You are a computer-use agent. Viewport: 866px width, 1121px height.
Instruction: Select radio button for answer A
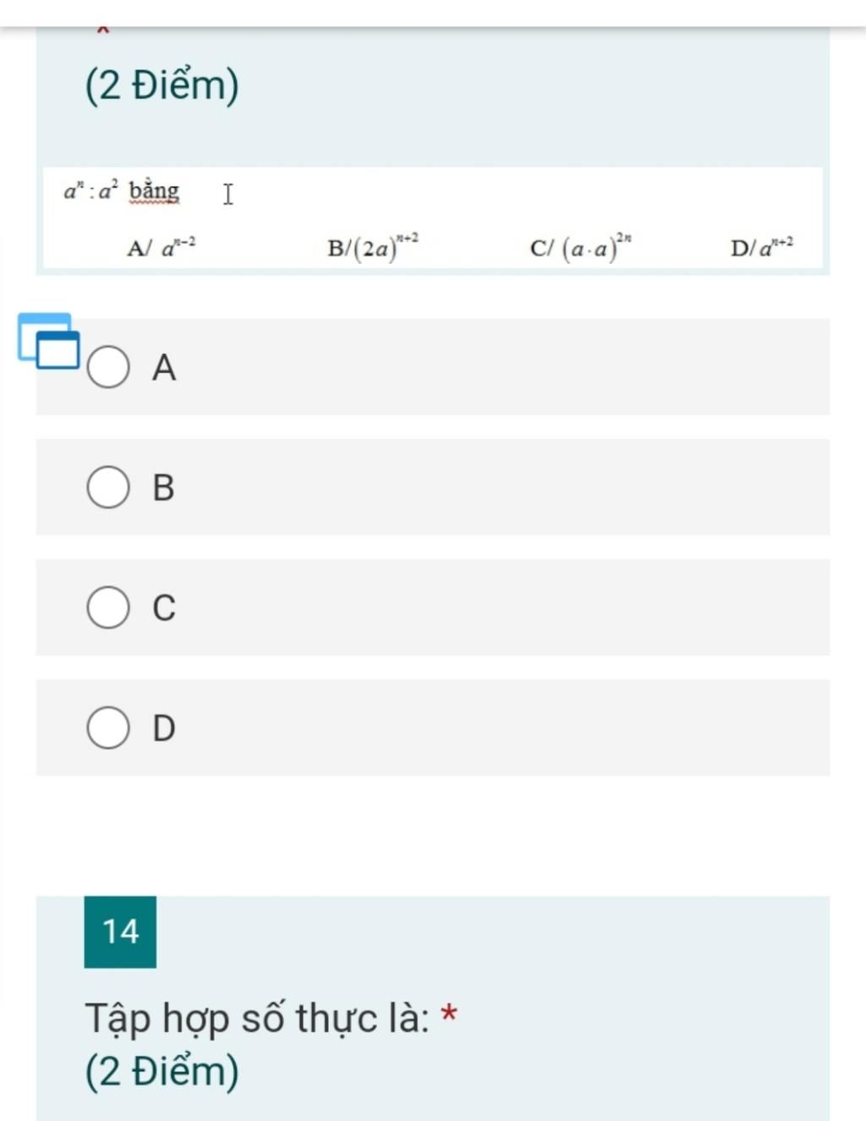pyautogui.click(x=108, y=367)
